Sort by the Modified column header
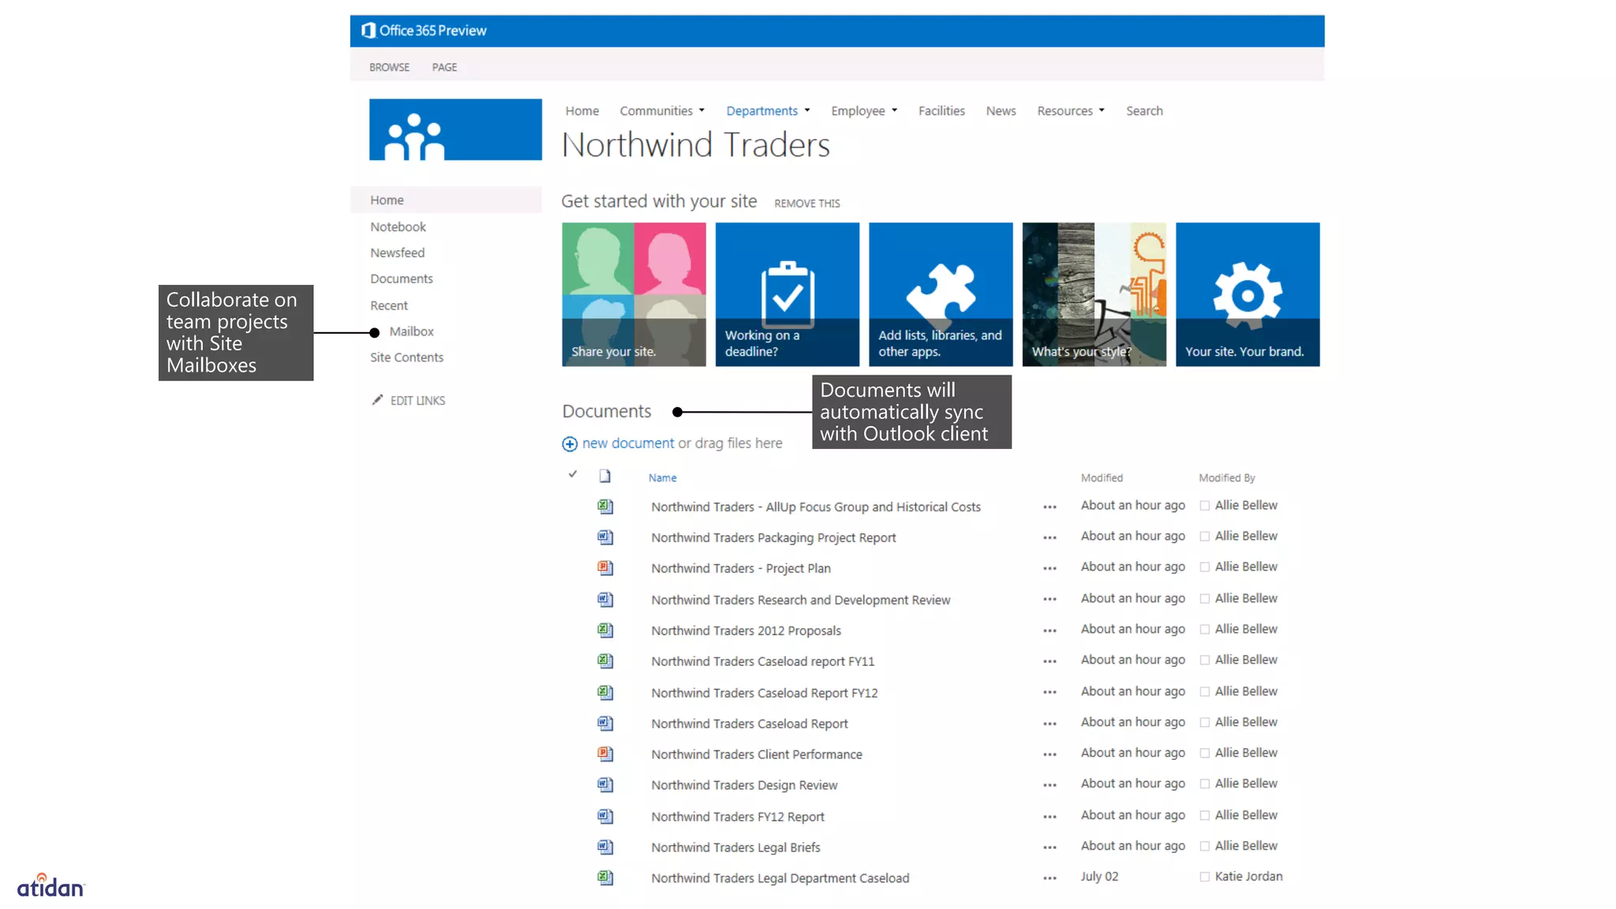Image resolution: width=1616 pixels, height=909 pixels. 1102,478
